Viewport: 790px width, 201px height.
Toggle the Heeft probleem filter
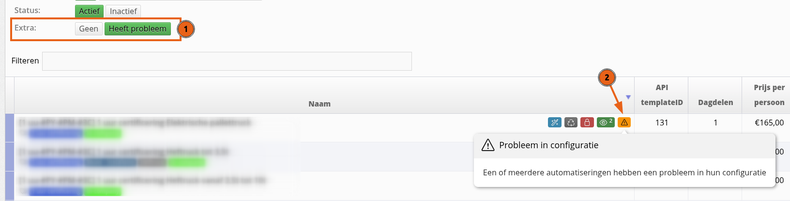137,29
